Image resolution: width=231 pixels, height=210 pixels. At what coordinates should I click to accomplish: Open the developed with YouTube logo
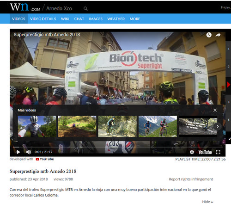45,159
